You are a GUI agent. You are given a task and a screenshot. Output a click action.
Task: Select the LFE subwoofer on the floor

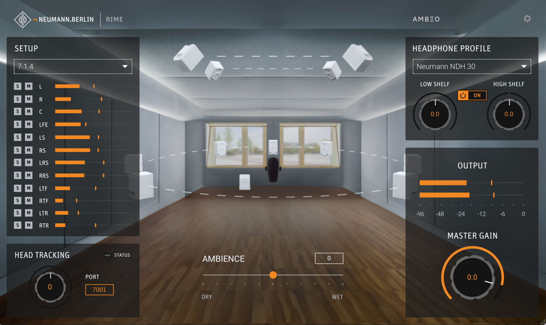point(245,182)
